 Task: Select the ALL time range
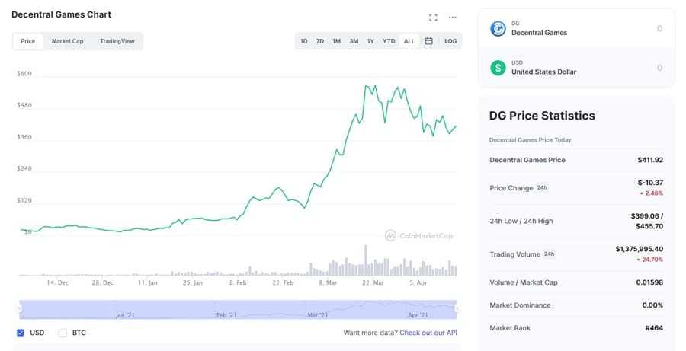click(x=409, y=41)
